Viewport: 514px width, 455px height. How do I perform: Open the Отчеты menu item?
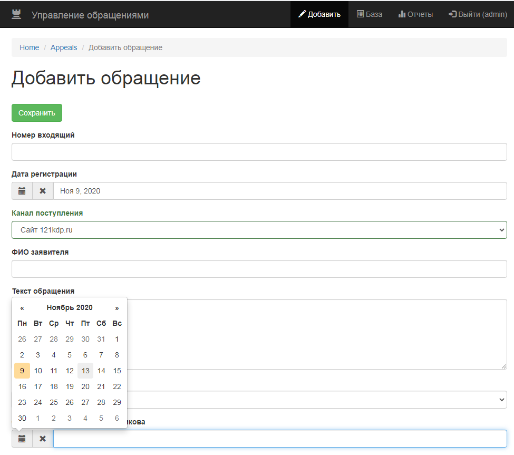415,14
